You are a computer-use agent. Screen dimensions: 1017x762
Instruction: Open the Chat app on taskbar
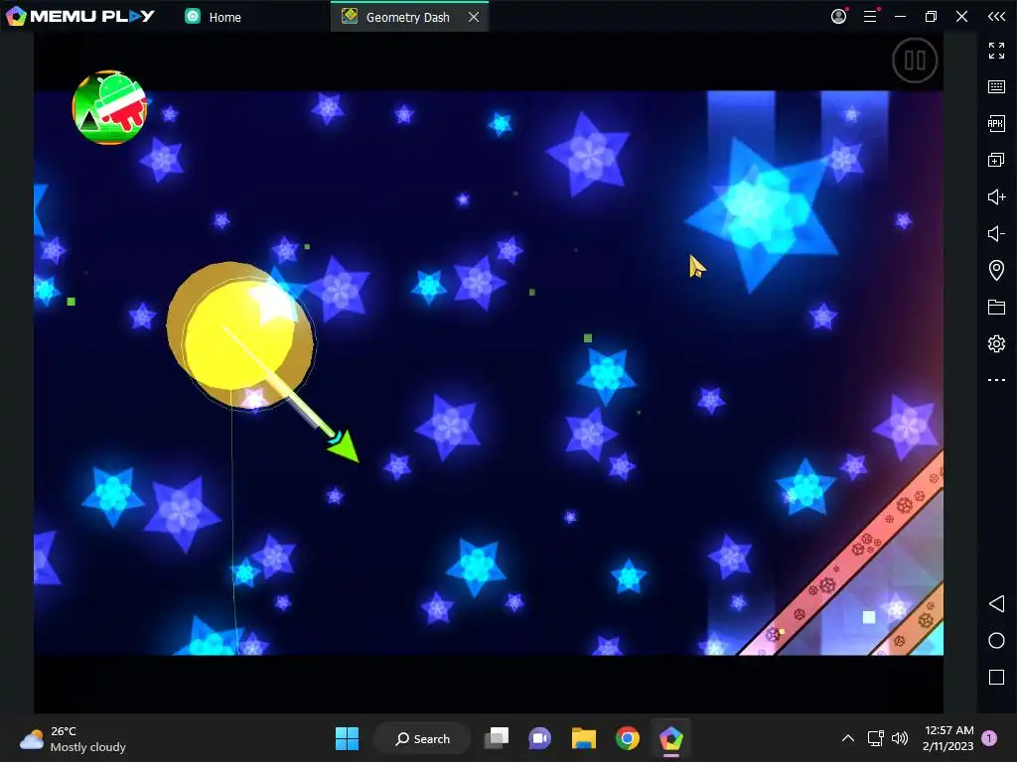tap(539, 738)
